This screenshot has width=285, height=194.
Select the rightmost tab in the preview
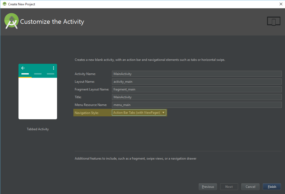50,74
